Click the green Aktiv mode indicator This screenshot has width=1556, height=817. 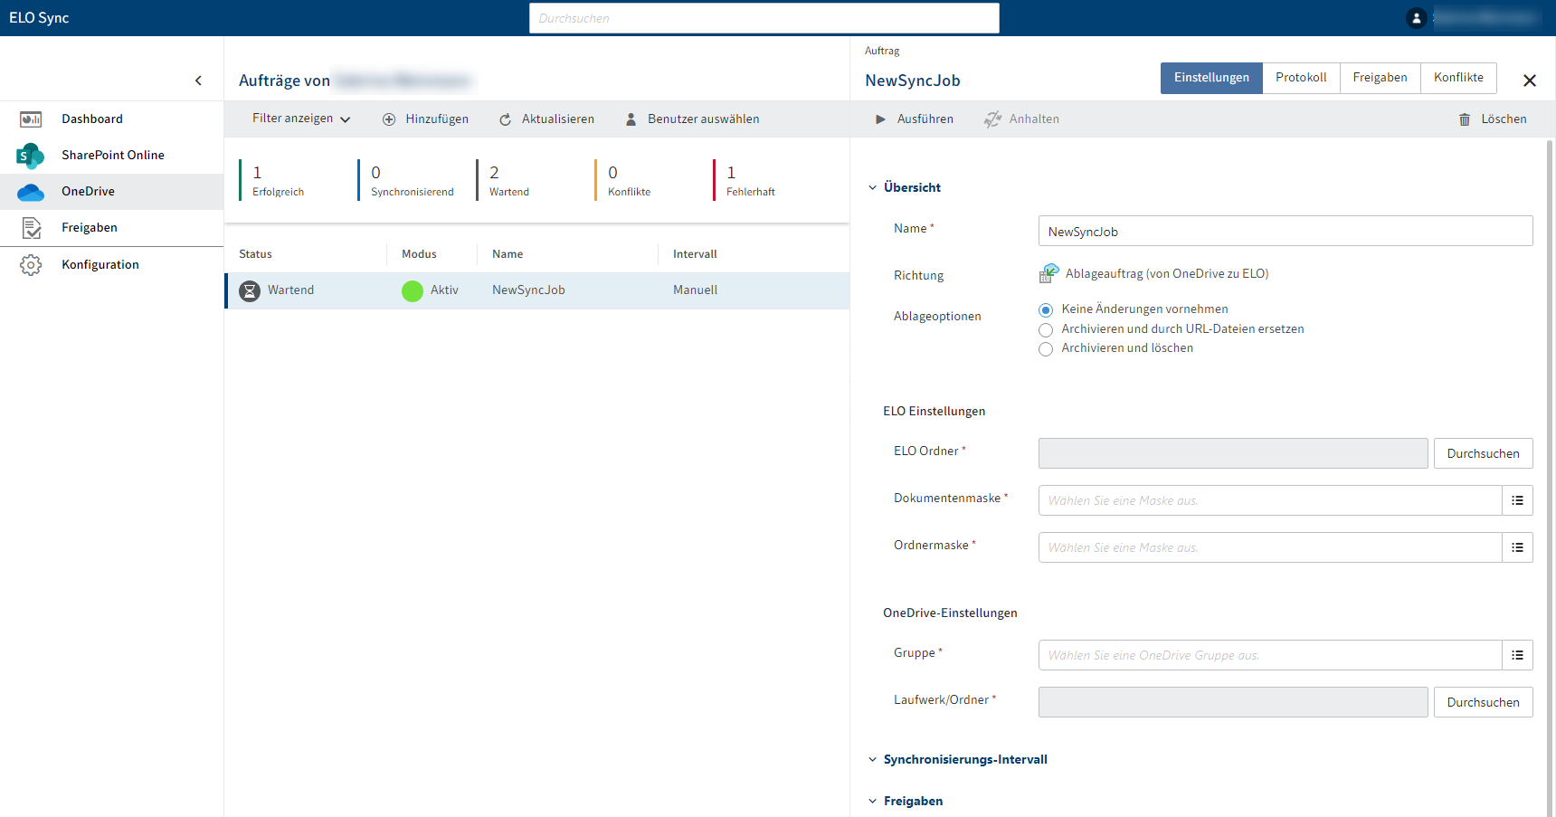(413, 290)
